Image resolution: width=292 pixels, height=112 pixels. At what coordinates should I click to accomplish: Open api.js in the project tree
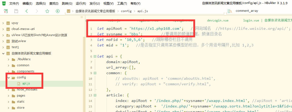(26, 83)
